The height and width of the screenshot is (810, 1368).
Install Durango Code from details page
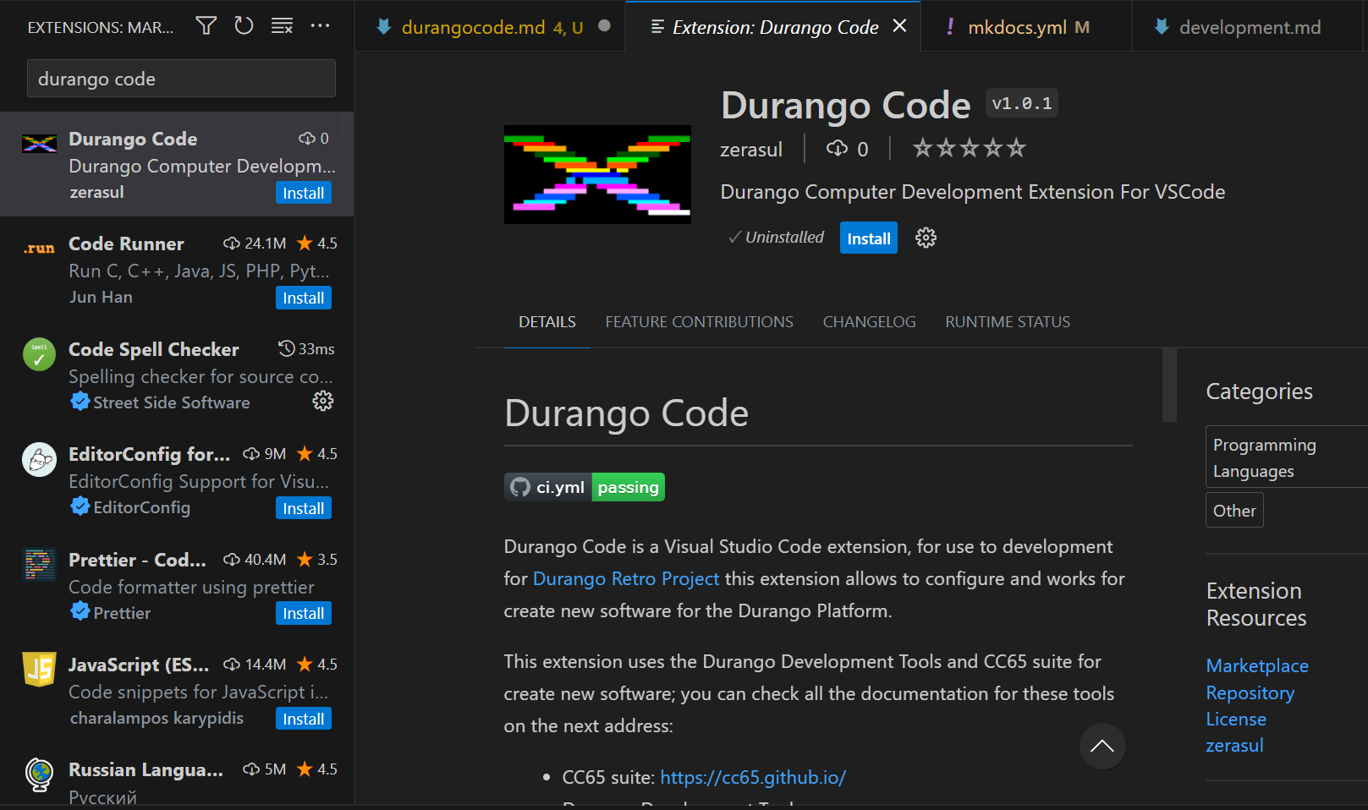(x=868, y=238)
